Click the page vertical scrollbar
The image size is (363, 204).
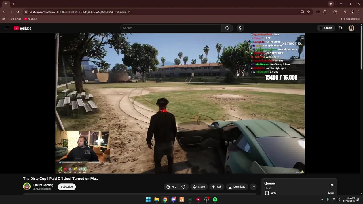tap(361, 48)
